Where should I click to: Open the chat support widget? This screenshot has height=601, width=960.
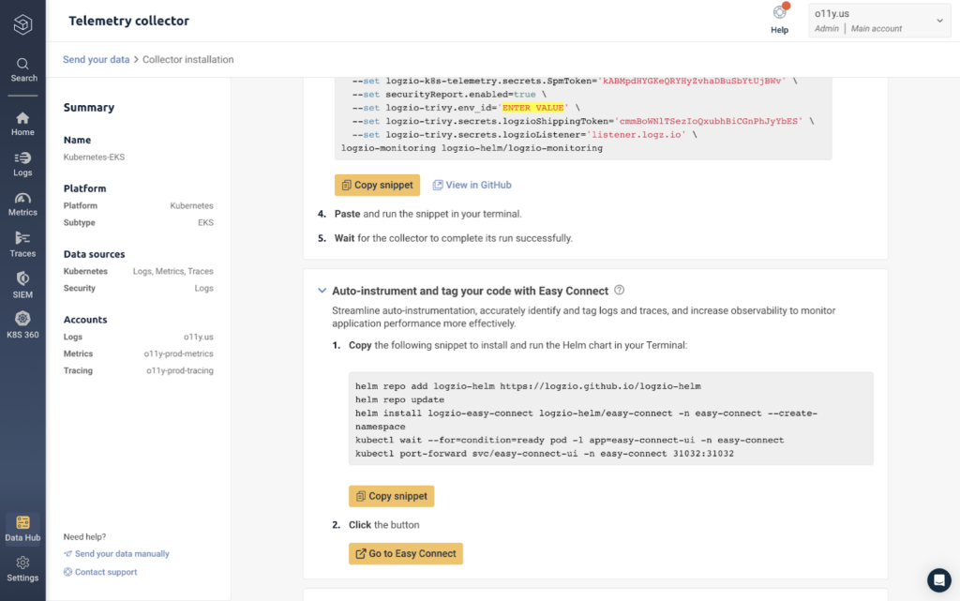tap(938, 579)
